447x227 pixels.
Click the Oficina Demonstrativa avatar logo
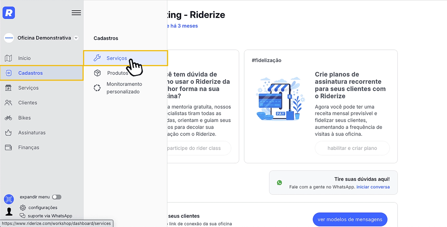click(9, 38)
